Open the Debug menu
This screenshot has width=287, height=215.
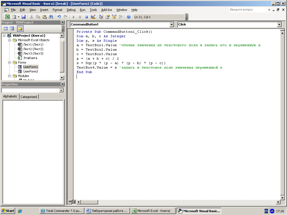pyautogui.click(x=71, y=10)
